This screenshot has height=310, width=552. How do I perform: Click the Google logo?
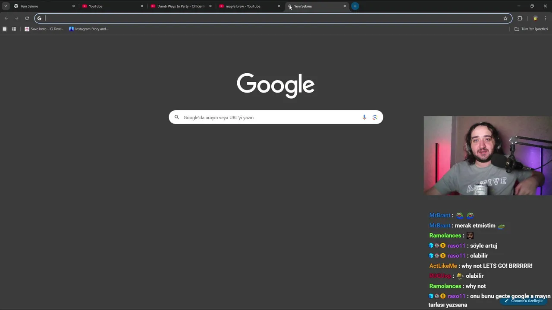(x=276, y=85)
